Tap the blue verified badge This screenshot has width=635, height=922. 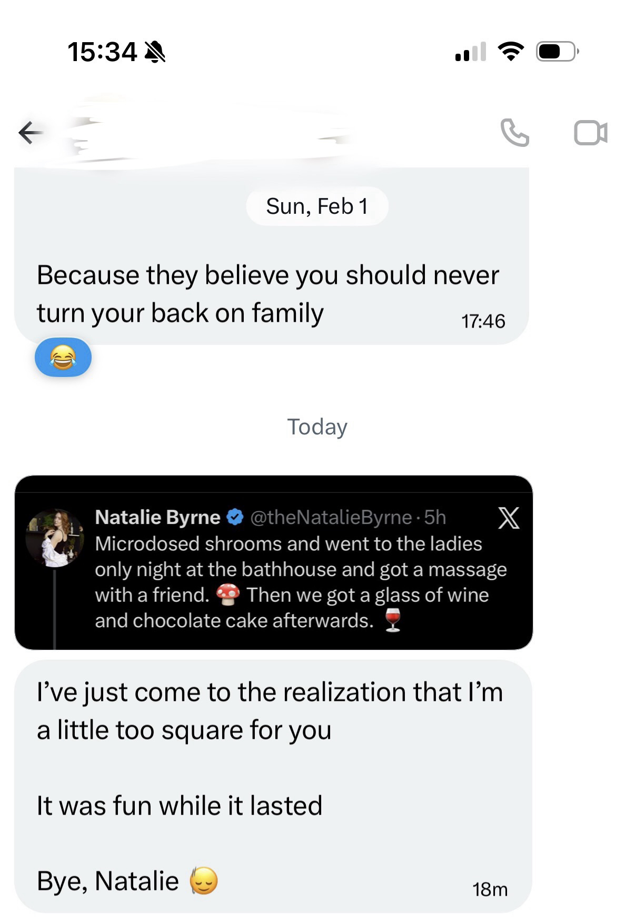(235, 517)
